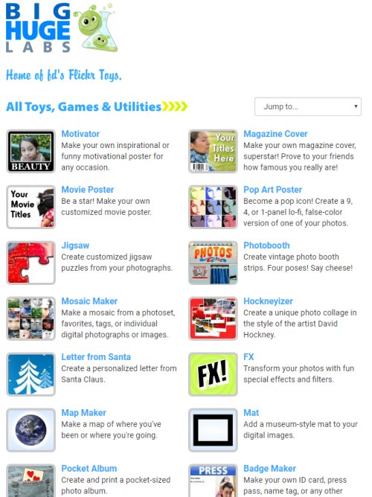Click the Big Huge Labs logo
This screenshot has height=497, width=372.
pos(62,28)
